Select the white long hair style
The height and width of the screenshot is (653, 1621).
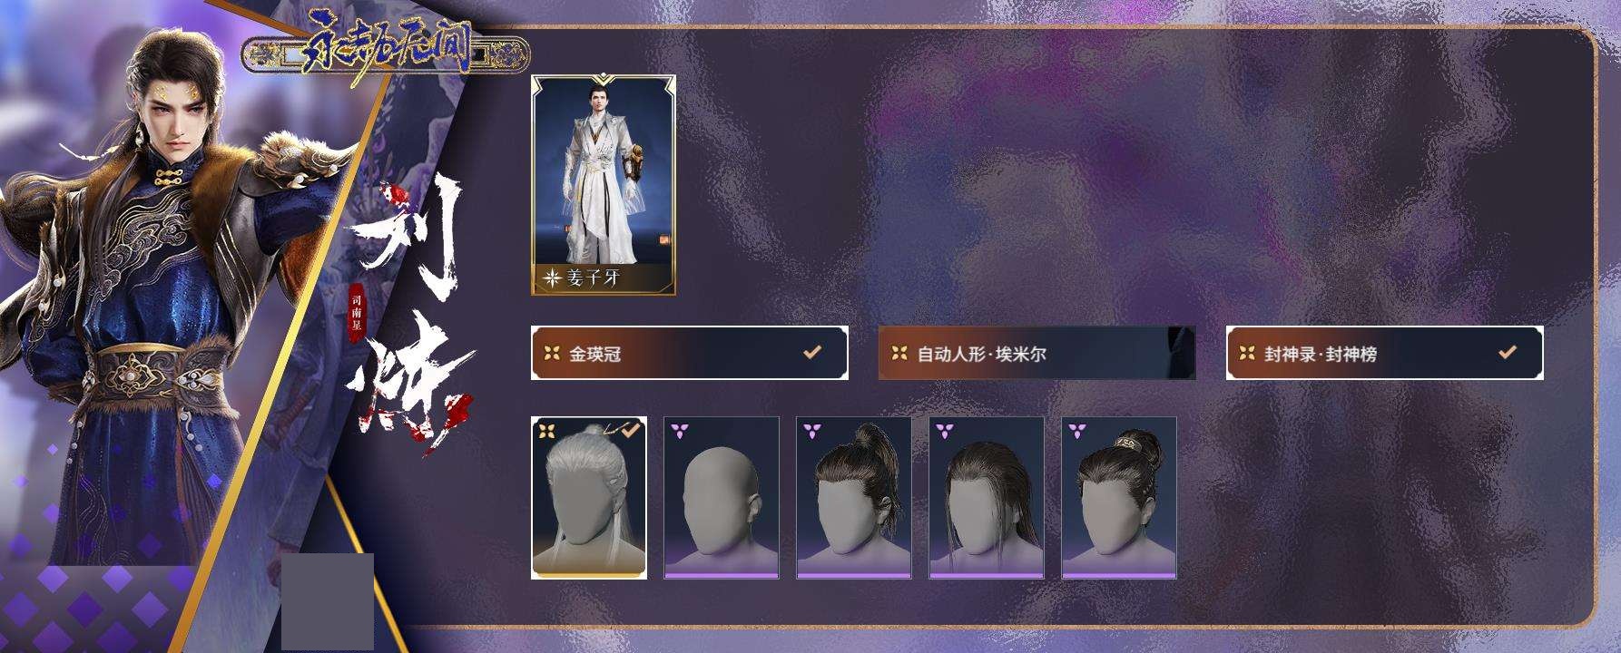[589, 498]
